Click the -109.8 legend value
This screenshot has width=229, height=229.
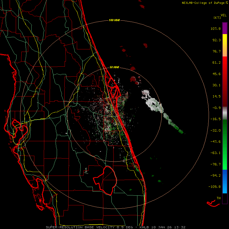(214, 187)
